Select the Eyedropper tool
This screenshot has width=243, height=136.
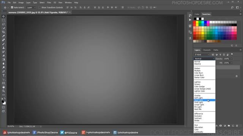pyautogui.click(x=3, y=36)
